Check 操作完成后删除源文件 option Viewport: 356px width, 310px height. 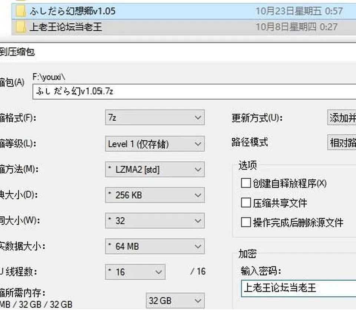[x=245, y=223]
